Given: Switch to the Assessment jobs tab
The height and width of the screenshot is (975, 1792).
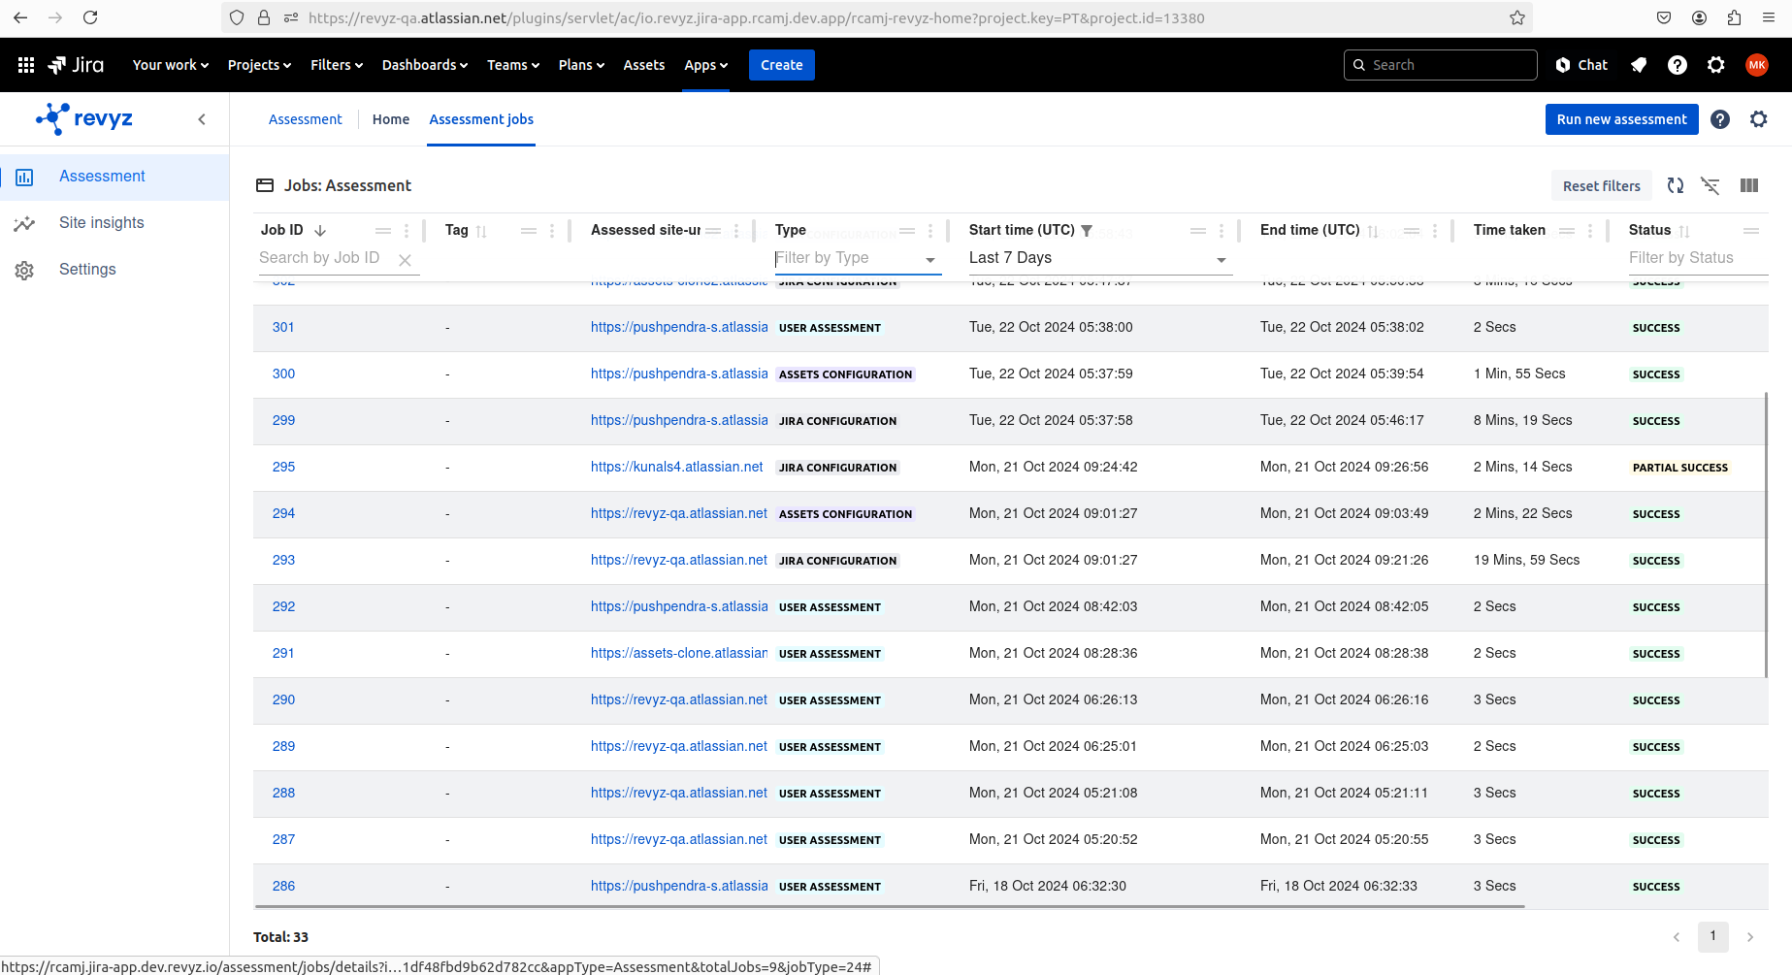Looking at the screenshot, I should click(x=481, y=119).
